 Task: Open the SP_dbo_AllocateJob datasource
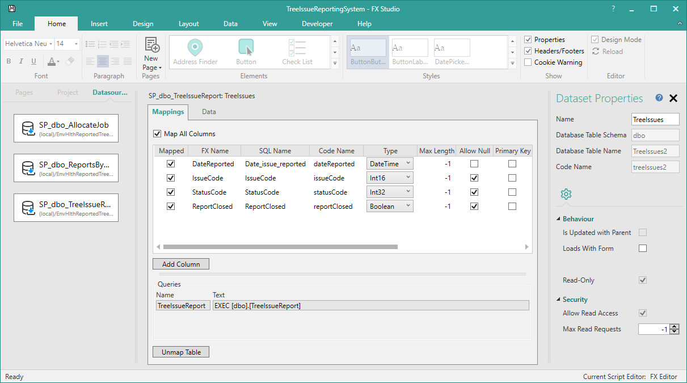click(x=66, y=128)
